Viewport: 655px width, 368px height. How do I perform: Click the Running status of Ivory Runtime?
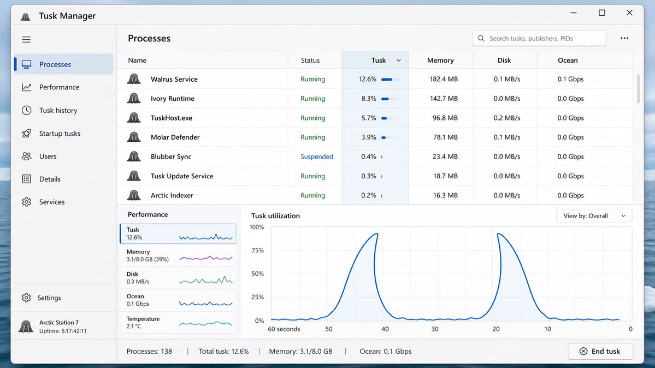click(x=312, y=98)
